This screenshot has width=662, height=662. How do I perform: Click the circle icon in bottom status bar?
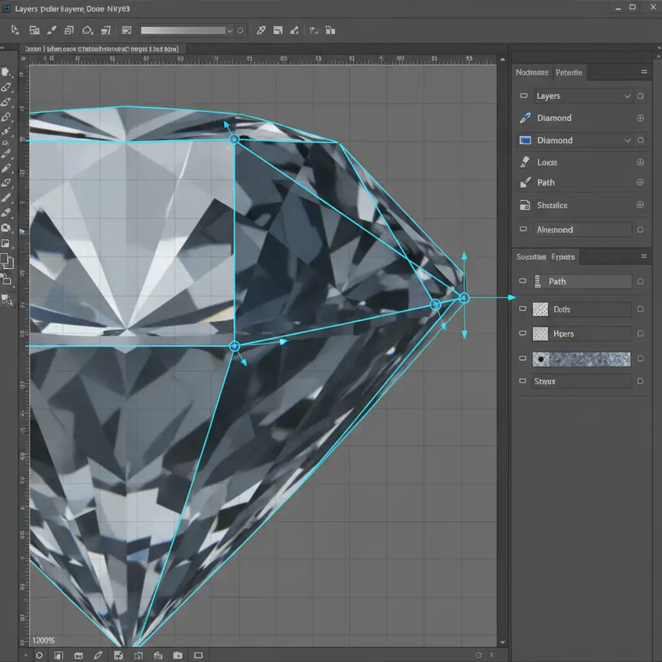pyautogui.click(x=39, y=656)
